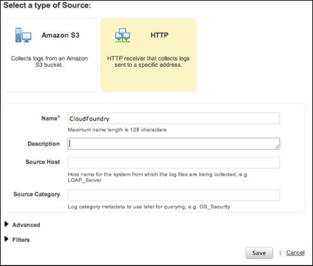The height and width of the screenshot is (266, 313).
Task: Expand the Filters section
Action: (x=17, y=239)
